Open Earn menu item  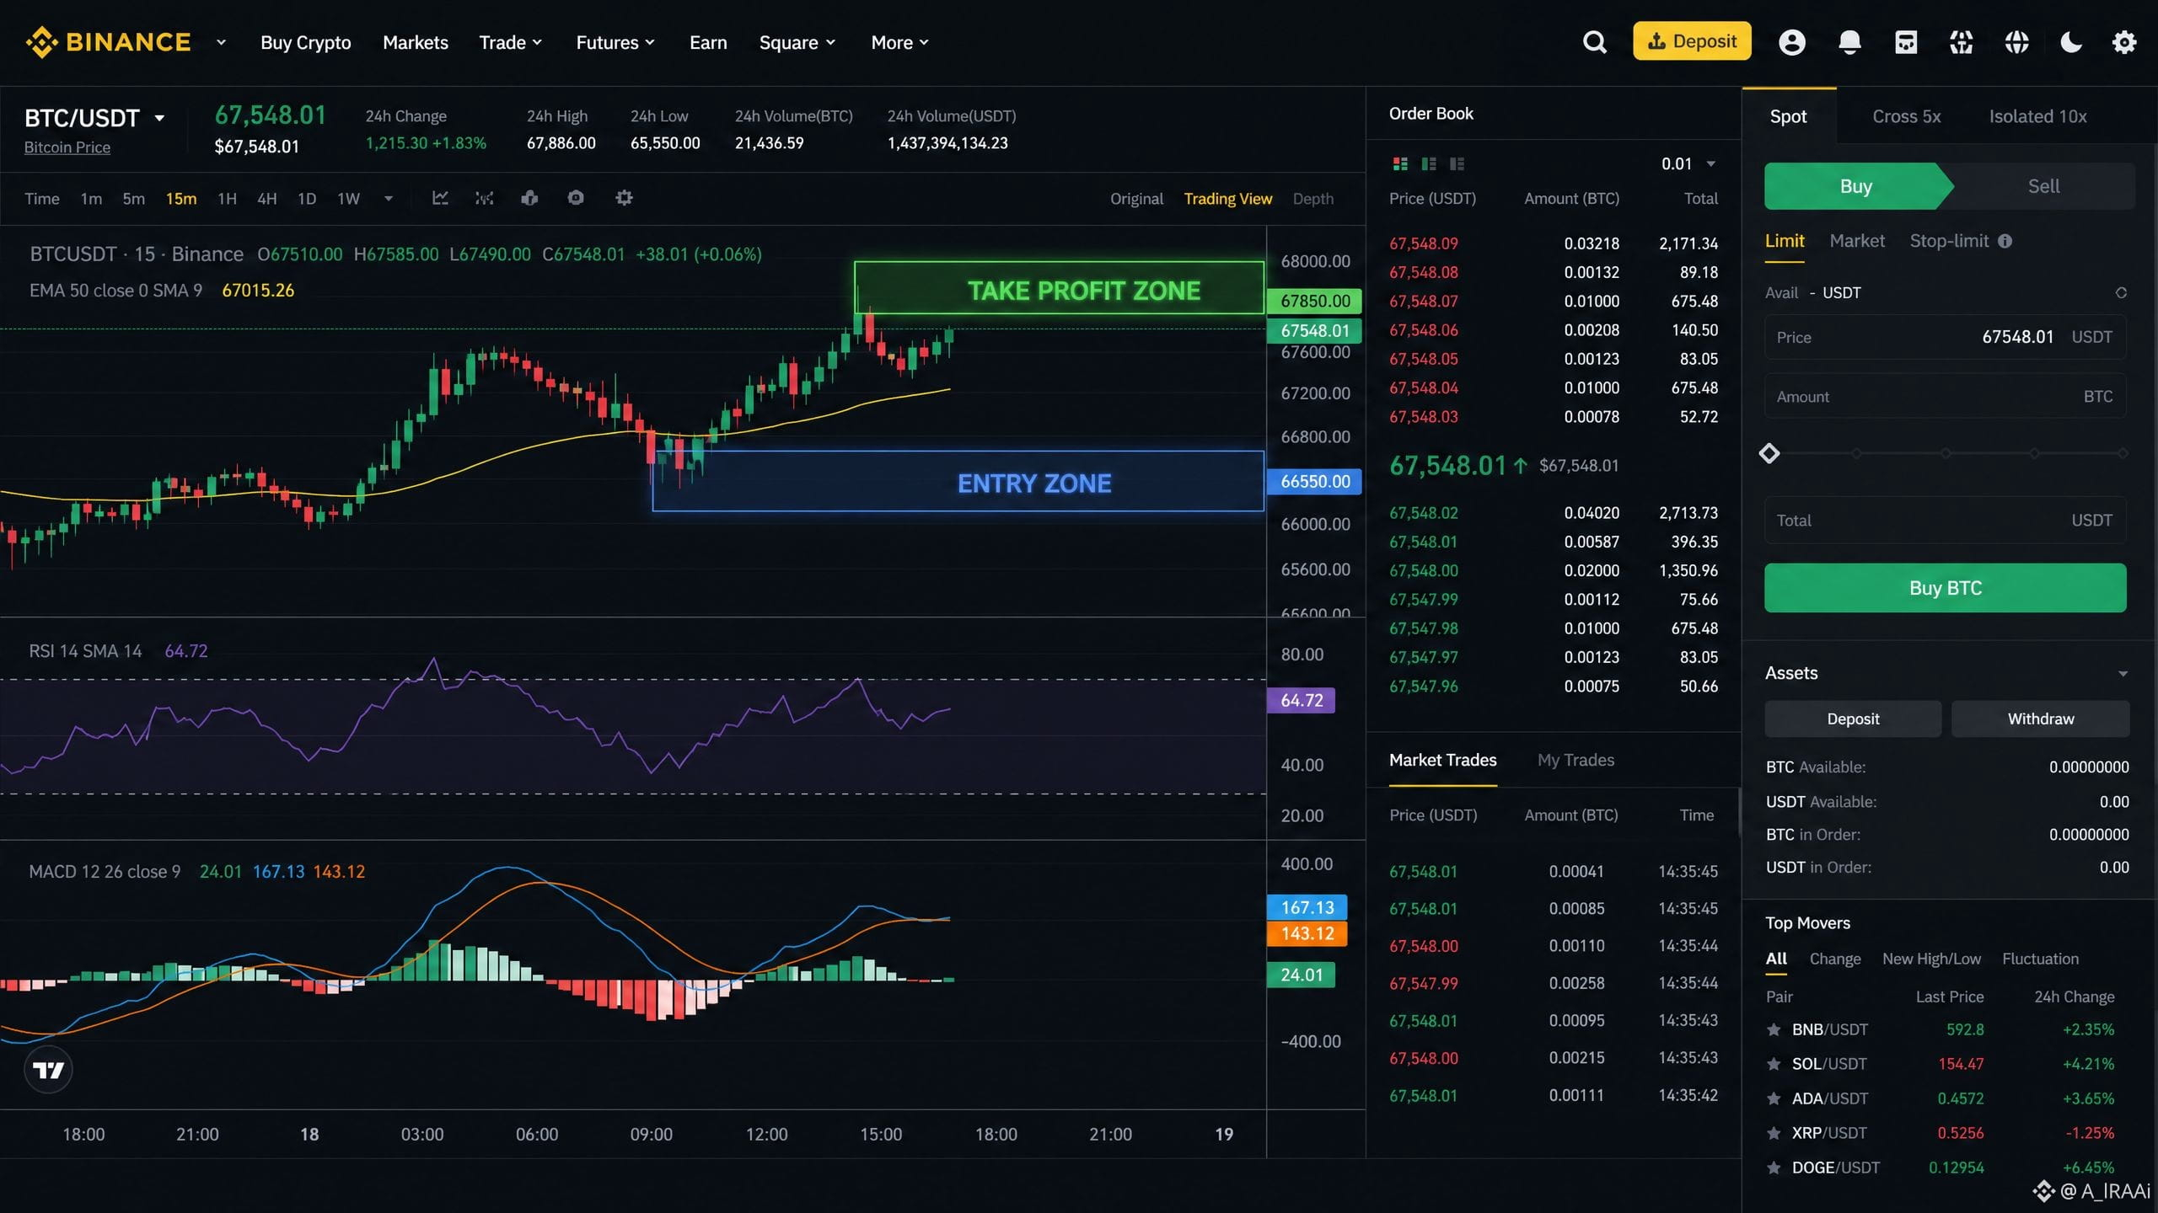(707, 42)
